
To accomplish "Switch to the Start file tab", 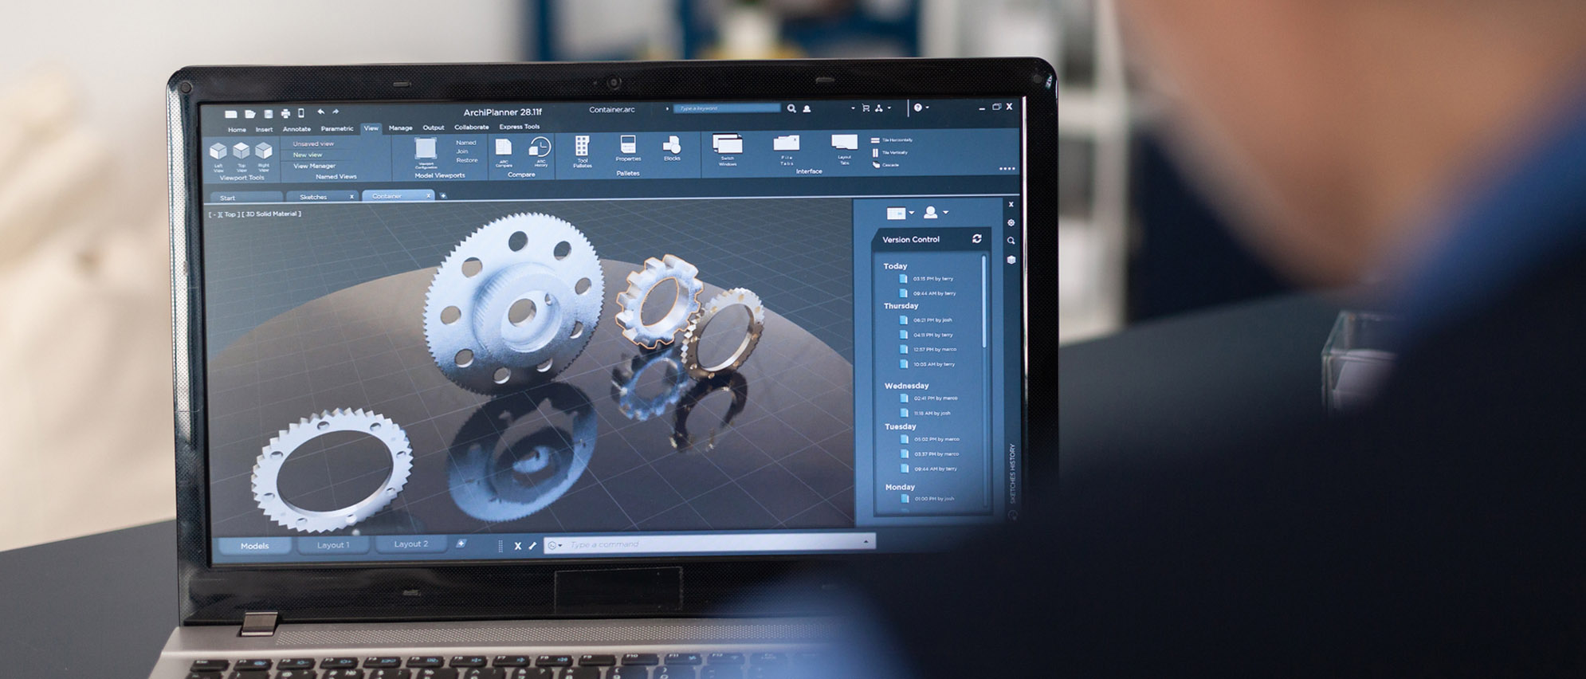I will tap(246, 198).
